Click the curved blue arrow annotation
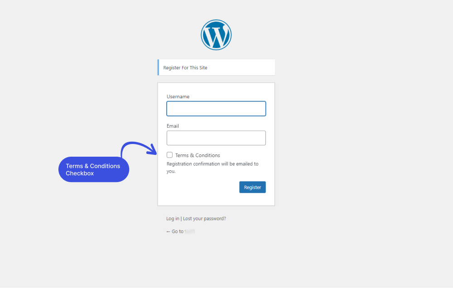The width and height of the screenshot is (453, 288). pyautogui.click(x=139, y=149)
